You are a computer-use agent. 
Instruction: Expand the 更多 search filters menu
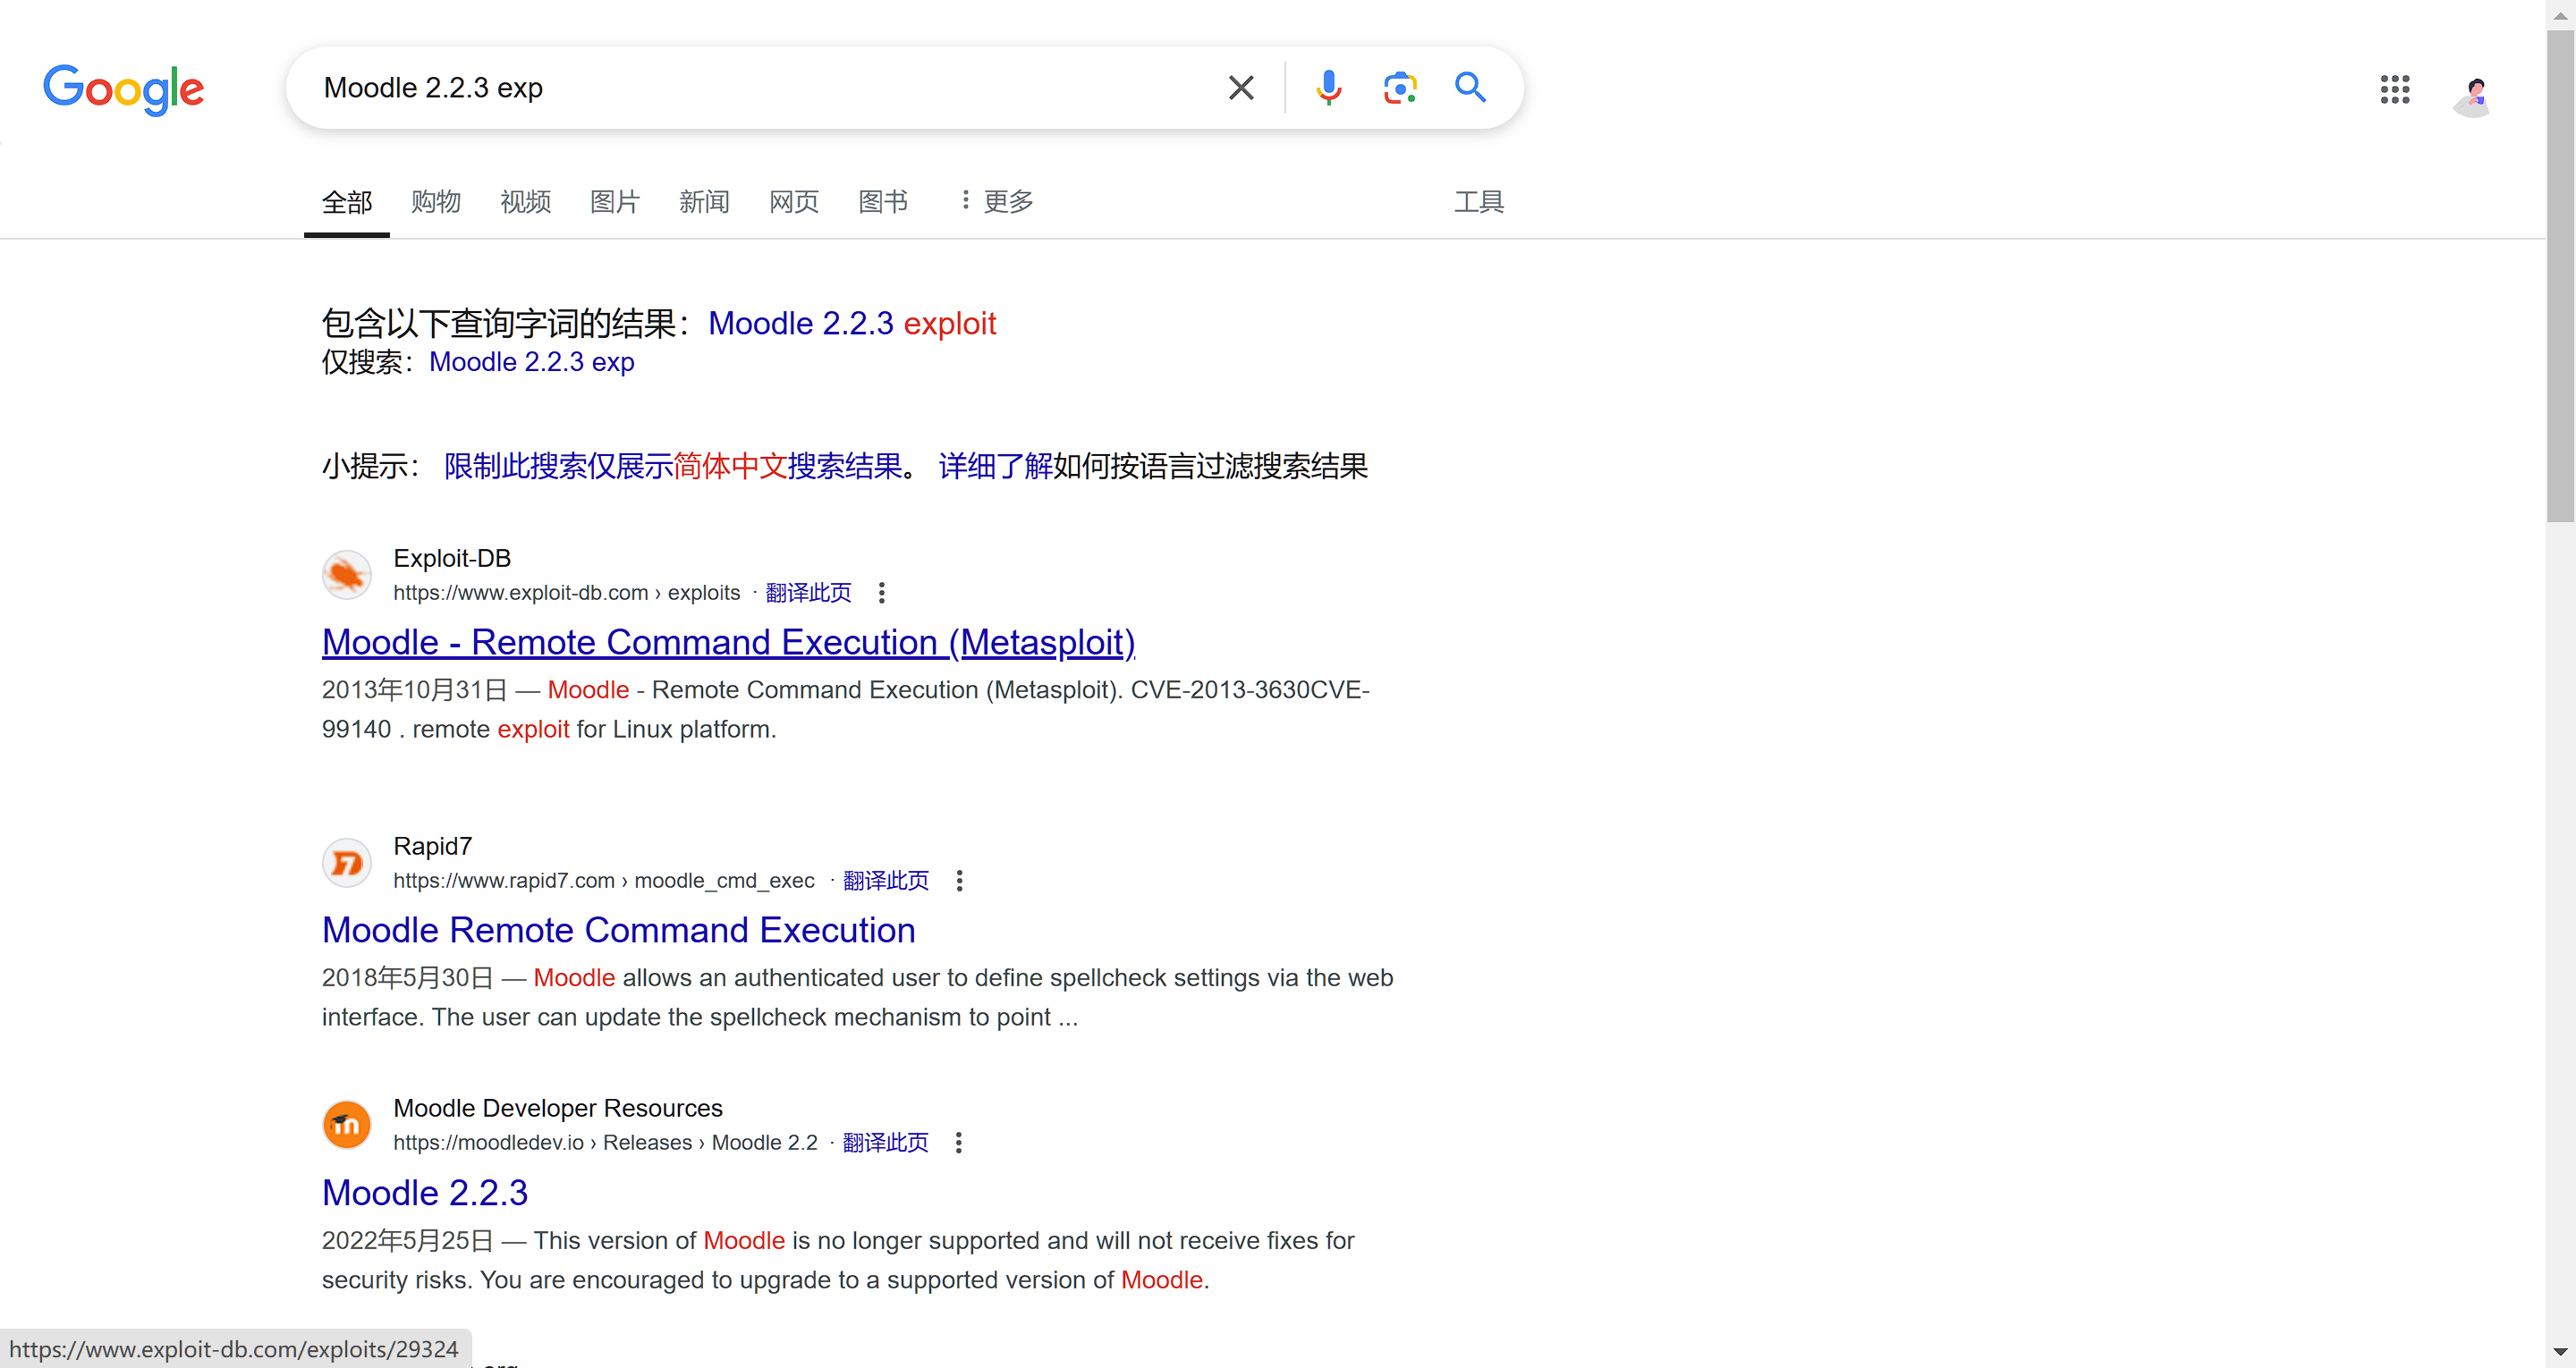coord(996,201)
